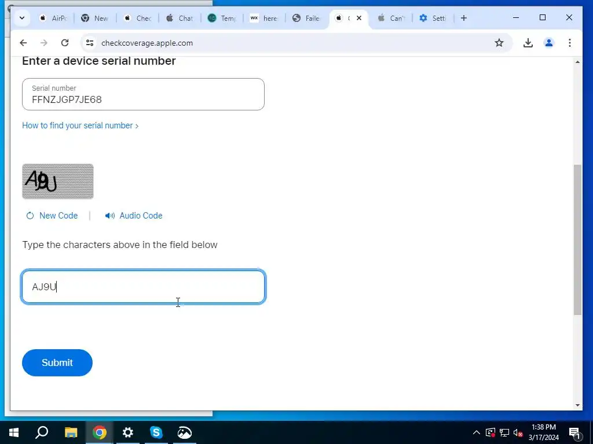Click the New Code refresh icon
The image size is (593, 444).
pos(30,216)
